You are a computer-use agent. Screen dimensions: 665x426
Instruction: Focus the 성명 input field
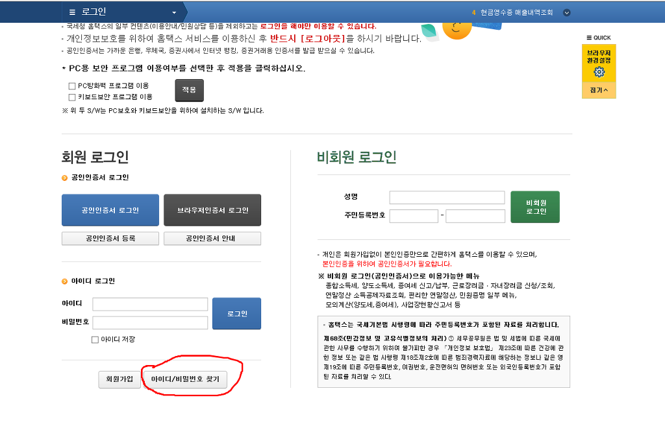point(447,197)
